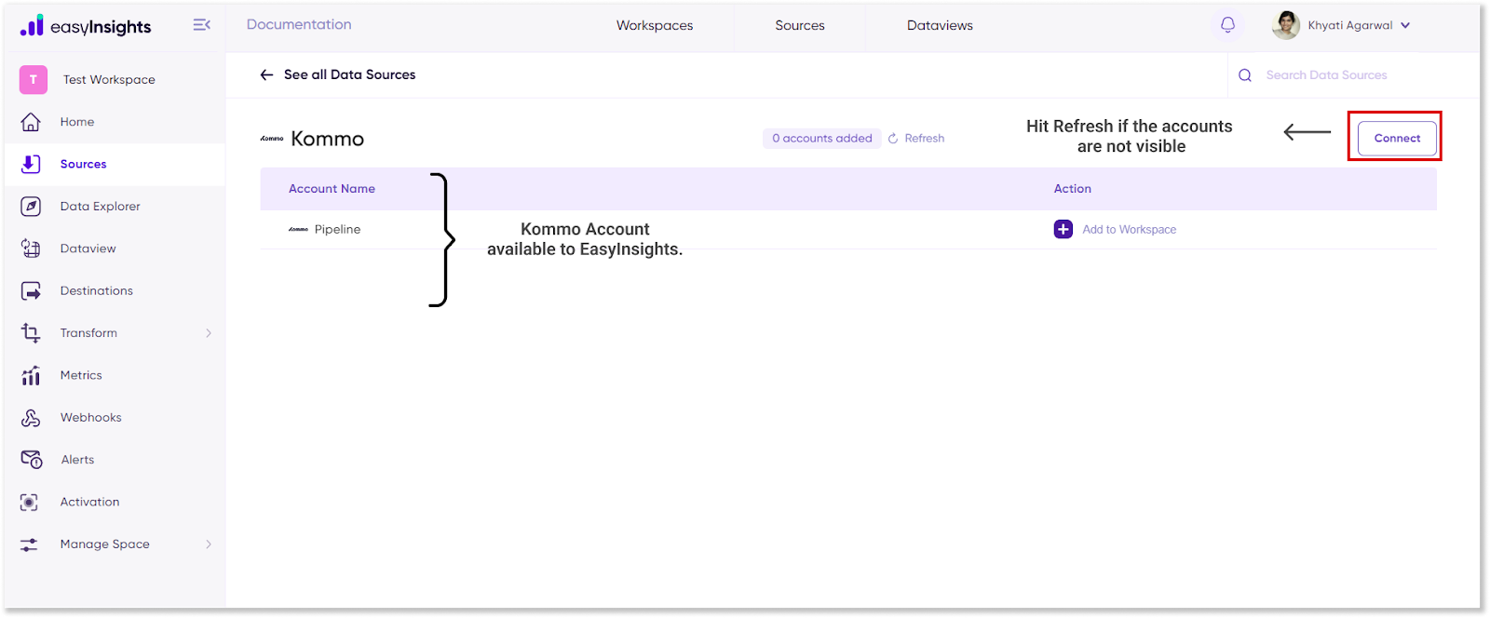
Task: Click the Data Explorer compass icon
Action: pos(31,207)
